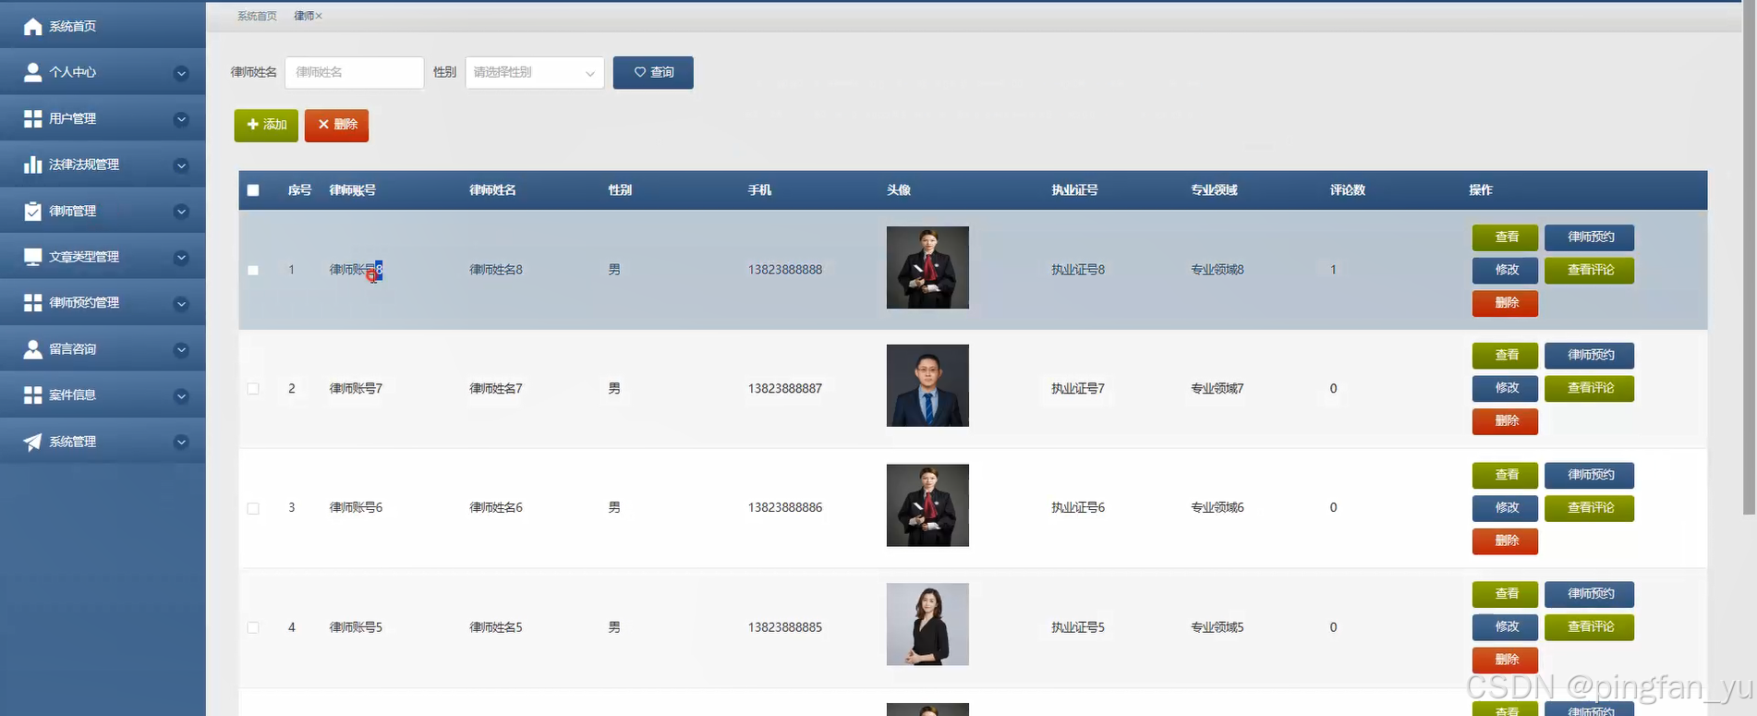This screenshot has height=716, width=1757.
Task: Click the vertical page scrollbar
Action: 1749,259
